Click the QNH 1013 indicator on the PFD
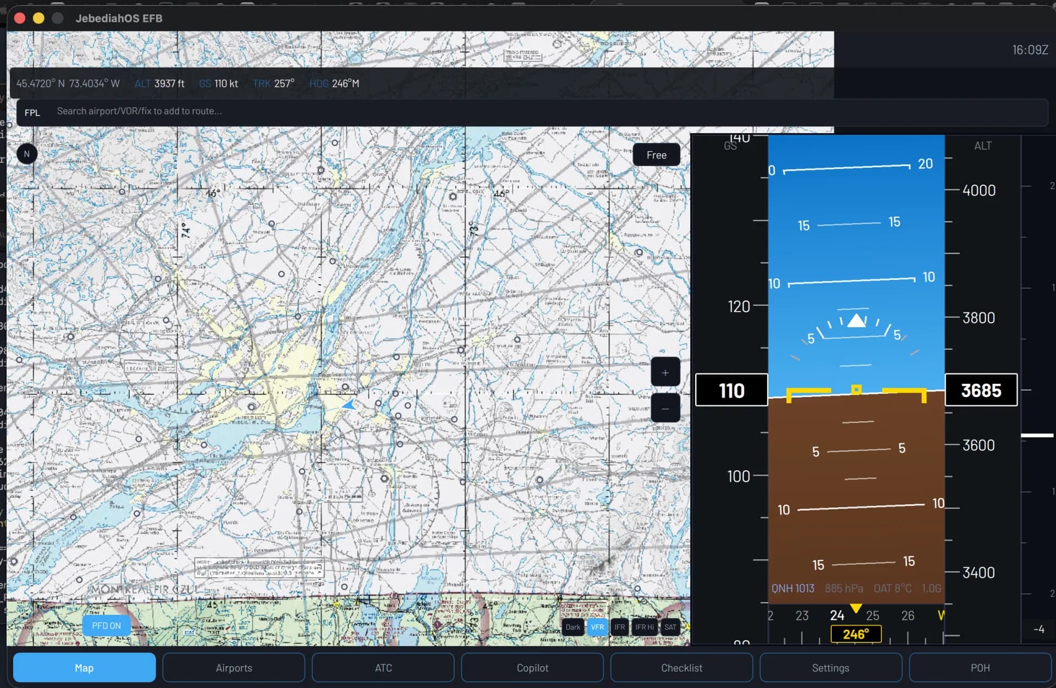Viewport: 1056px width, 688px height. click(793, 588)
